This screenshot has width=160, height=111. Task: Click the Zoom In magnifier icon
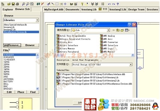coord(24,4)
